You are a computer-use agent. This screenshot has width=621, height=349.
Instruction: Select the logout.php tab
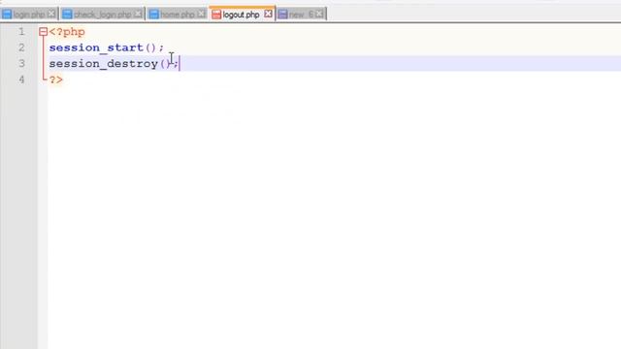242,15
